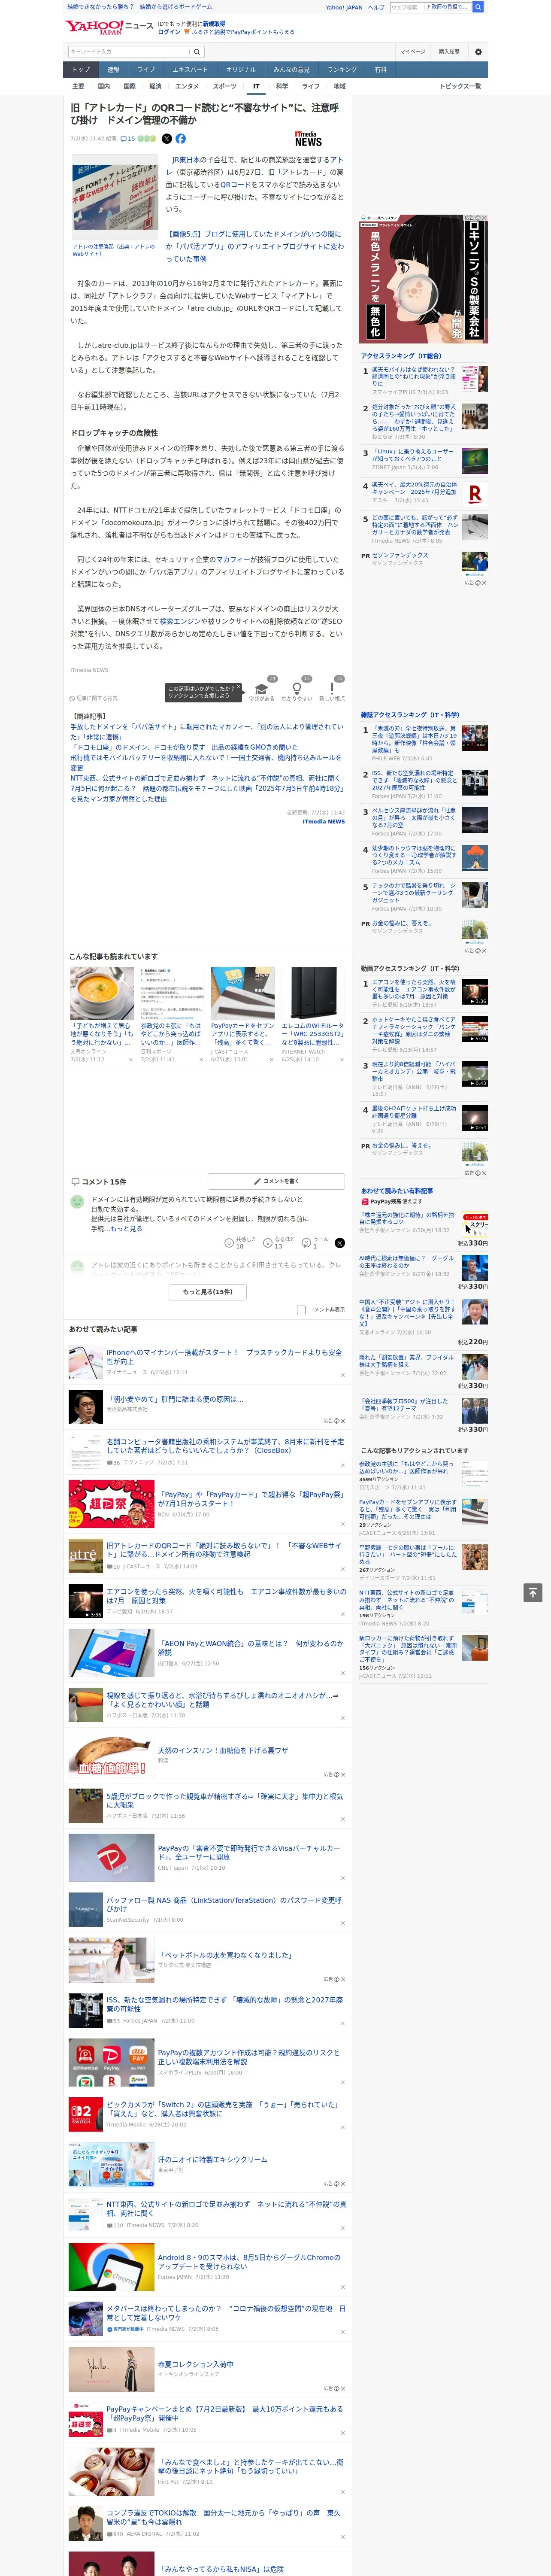Click the 記事に関する報告 report icon
The height and width of the screenshot is (2576, 551).
[94, 698]
